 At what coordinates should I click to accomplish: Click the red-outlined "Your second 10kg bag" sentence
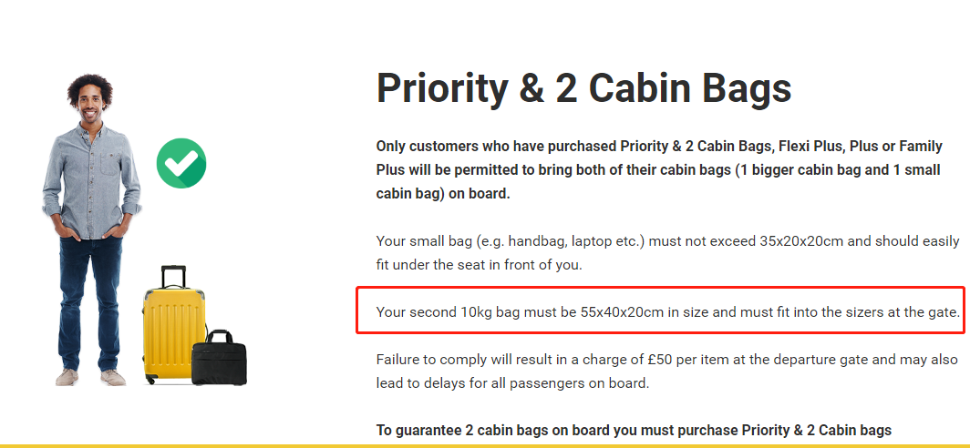(x=667, y=312)
